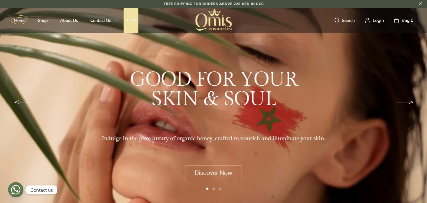The height and width of the screenshot is (203, 427).
Task: Click the Login text link
Action: 378,20
